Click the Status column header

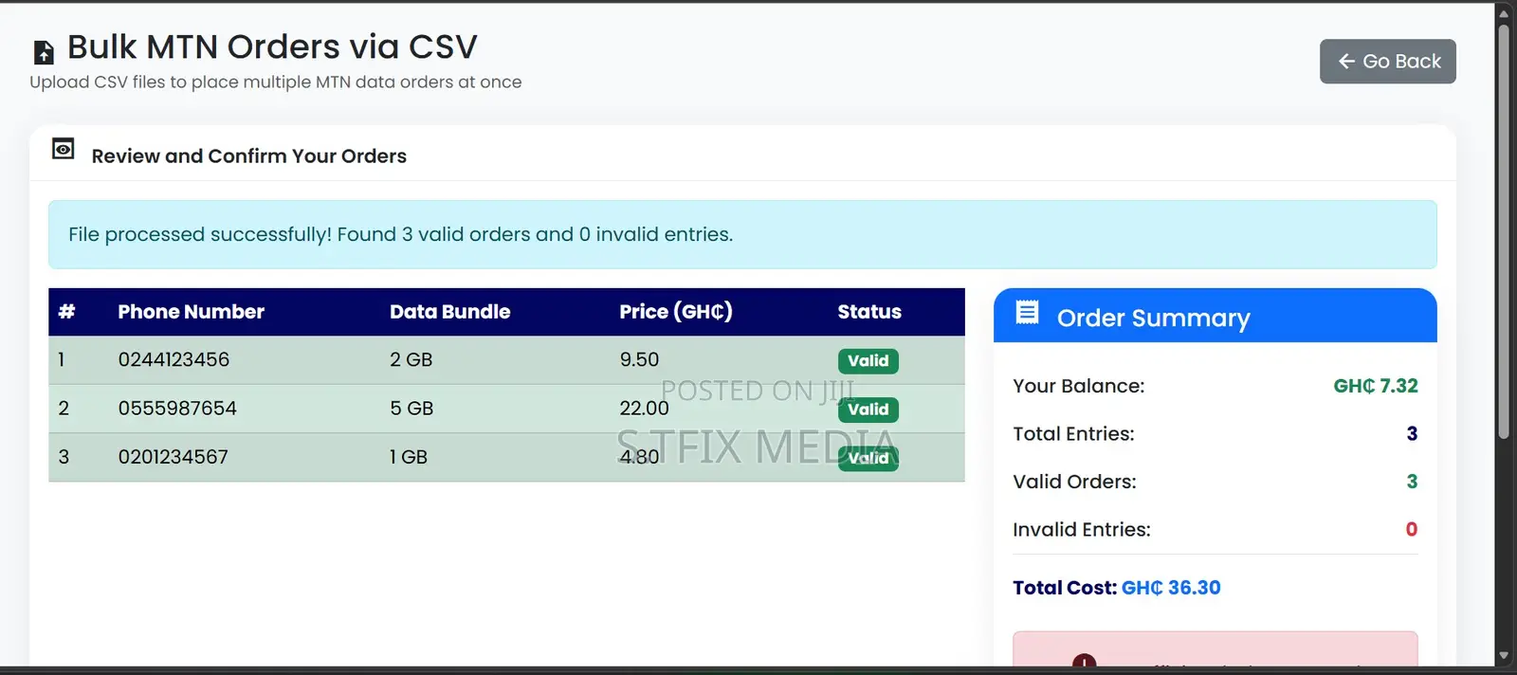[x=869, y=312]
